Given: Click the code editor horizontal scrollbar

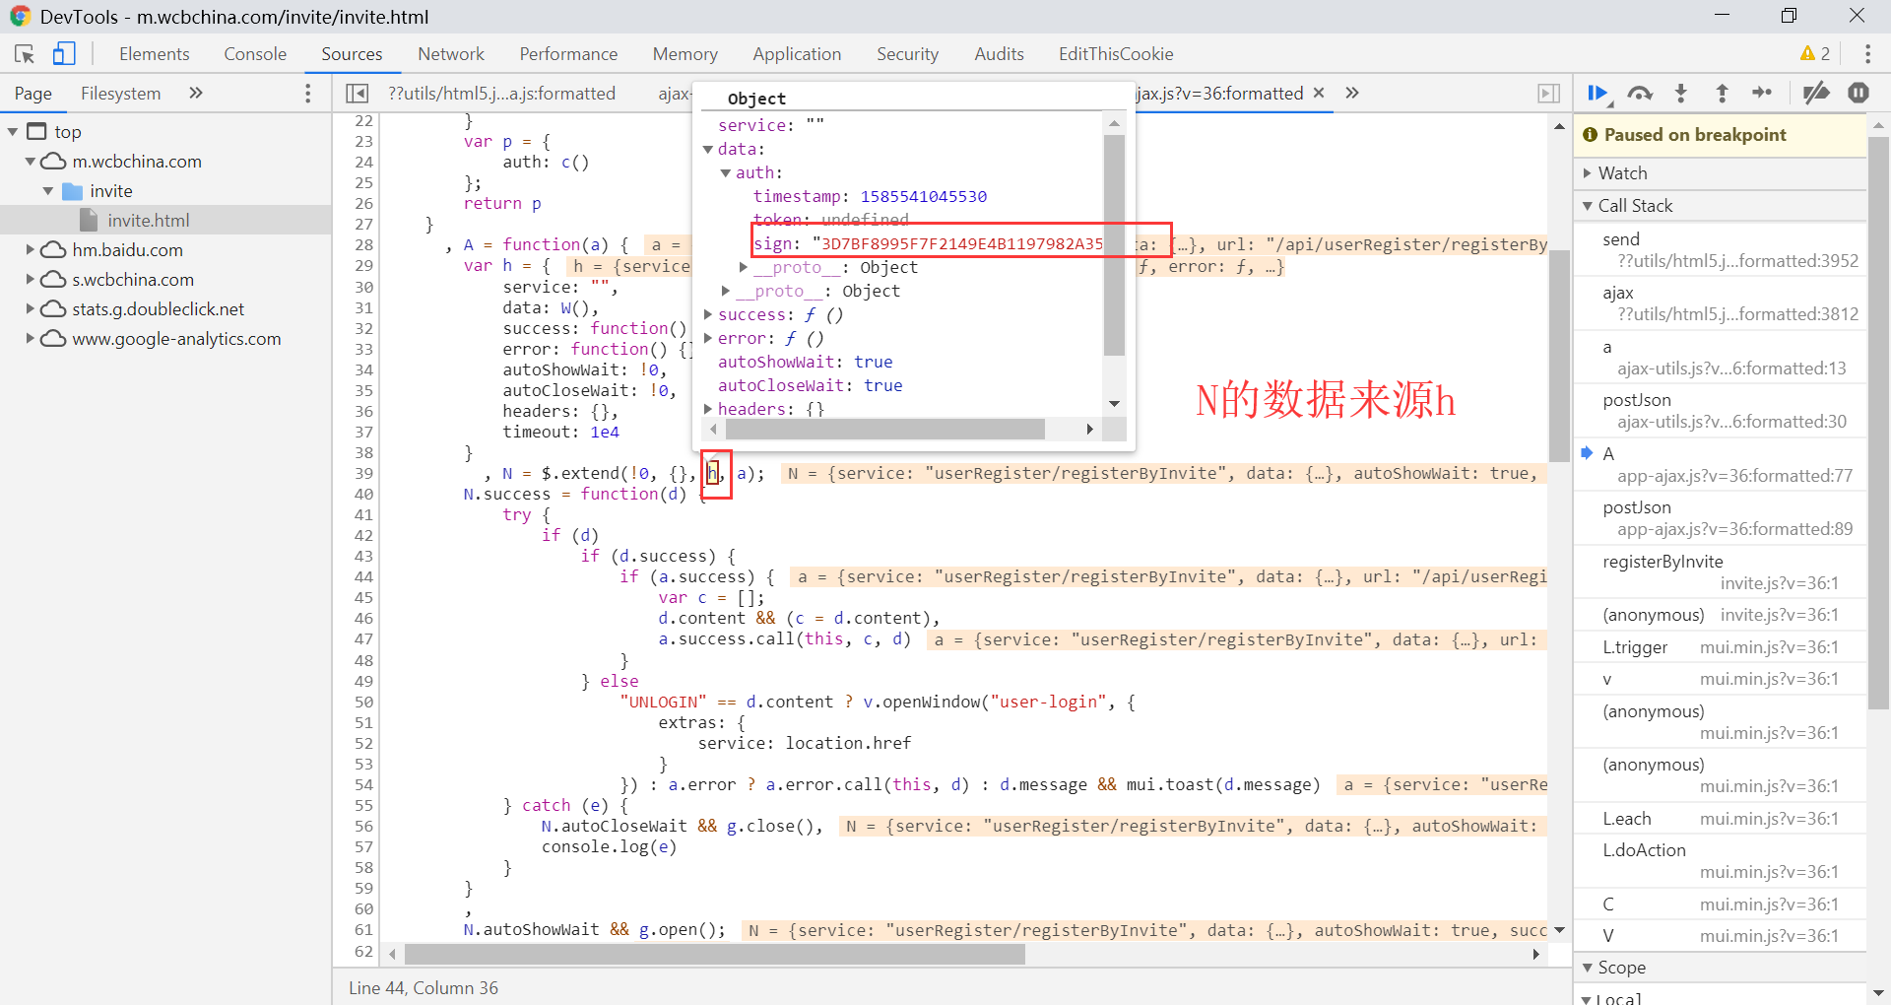Looking at the screenshot, I should pyautogui.click(x=715, y=955).
